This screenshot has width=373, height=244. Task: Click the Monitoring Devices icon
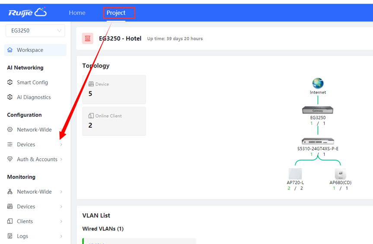click(10, 206)
